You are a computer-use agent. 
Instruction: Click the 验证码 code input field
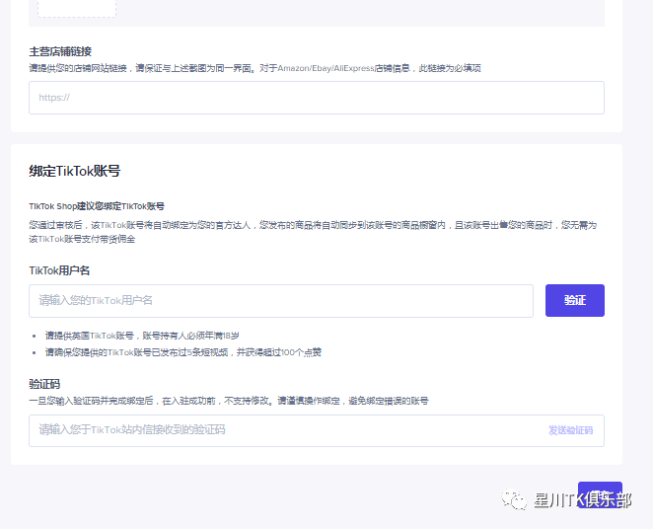click(x=317, y=430)
